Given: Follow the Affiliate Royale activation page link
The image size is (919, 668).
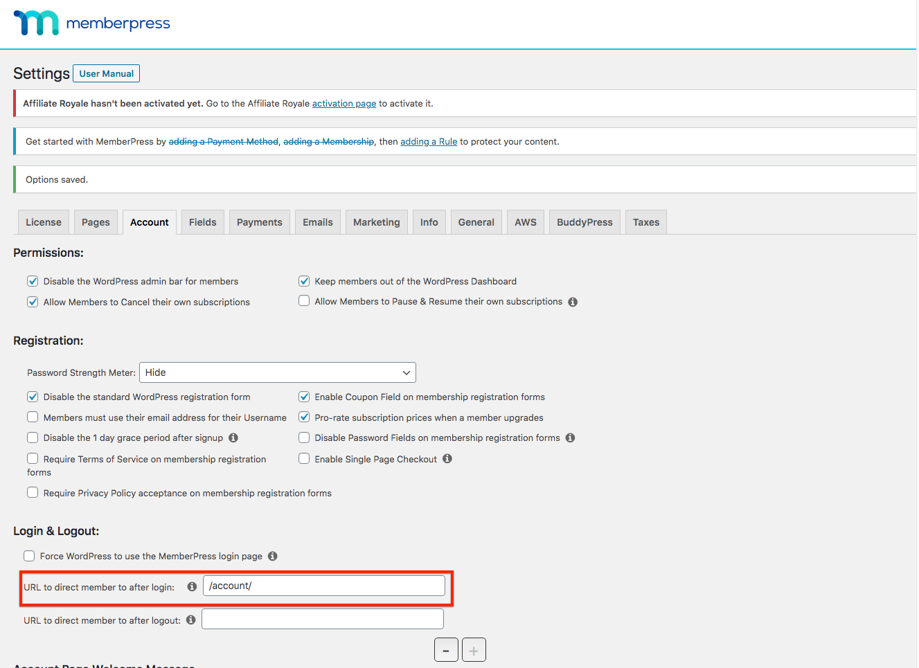Looking at the screenshot, I should tap(344, 103).
